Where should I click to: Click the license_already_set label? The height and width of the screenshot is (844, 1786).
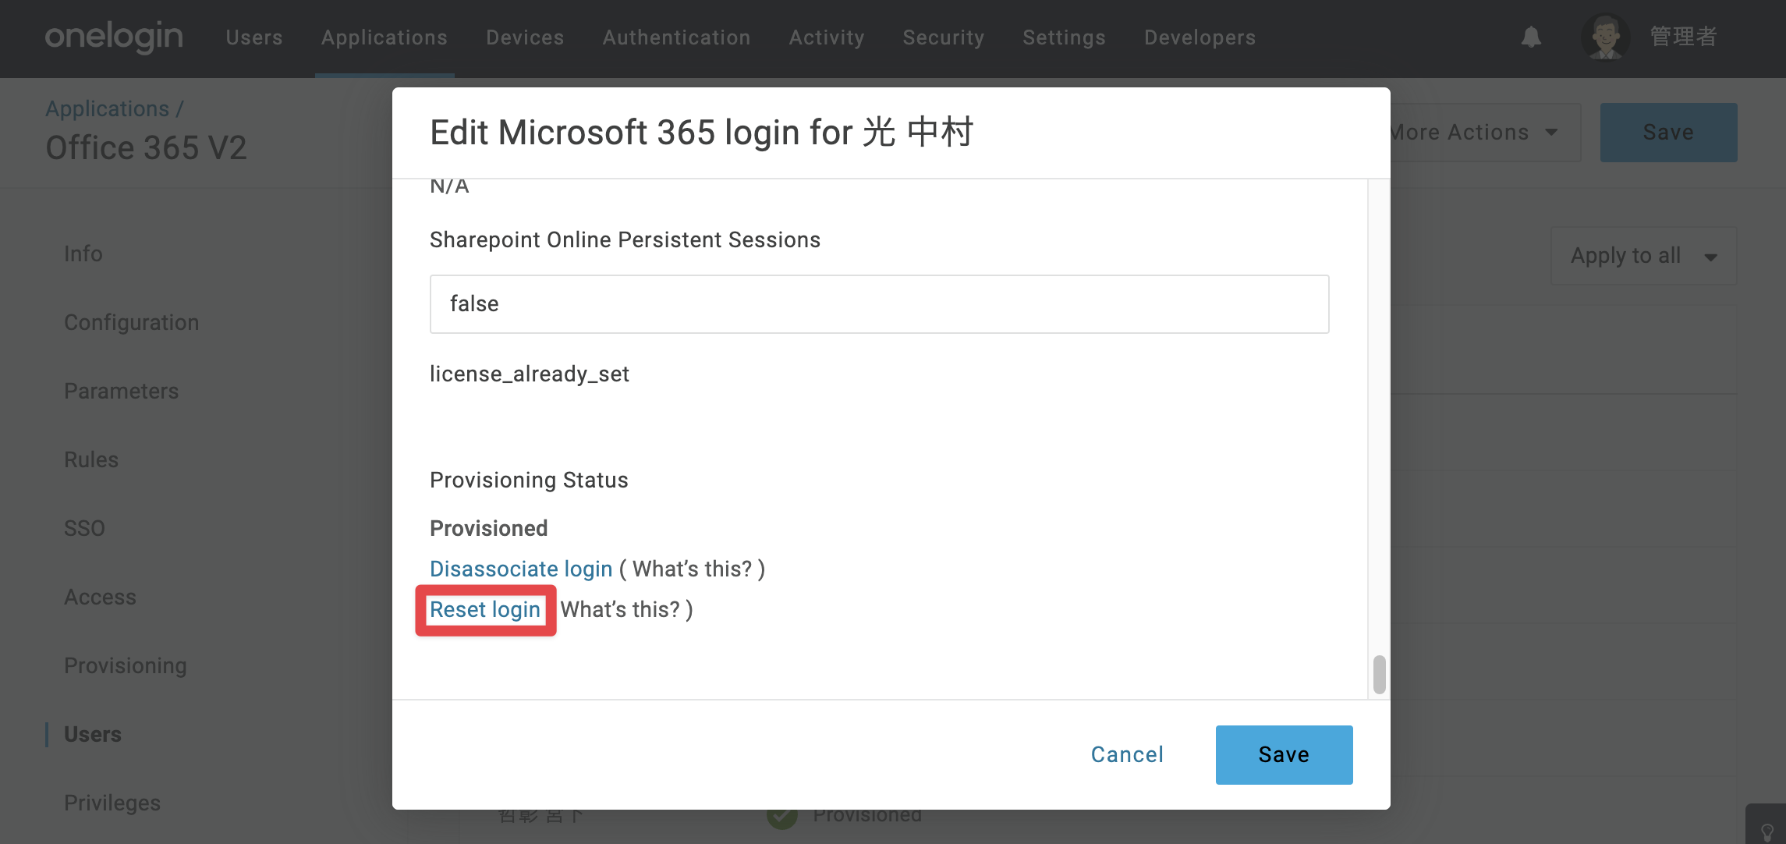click(x=530, y=374)
